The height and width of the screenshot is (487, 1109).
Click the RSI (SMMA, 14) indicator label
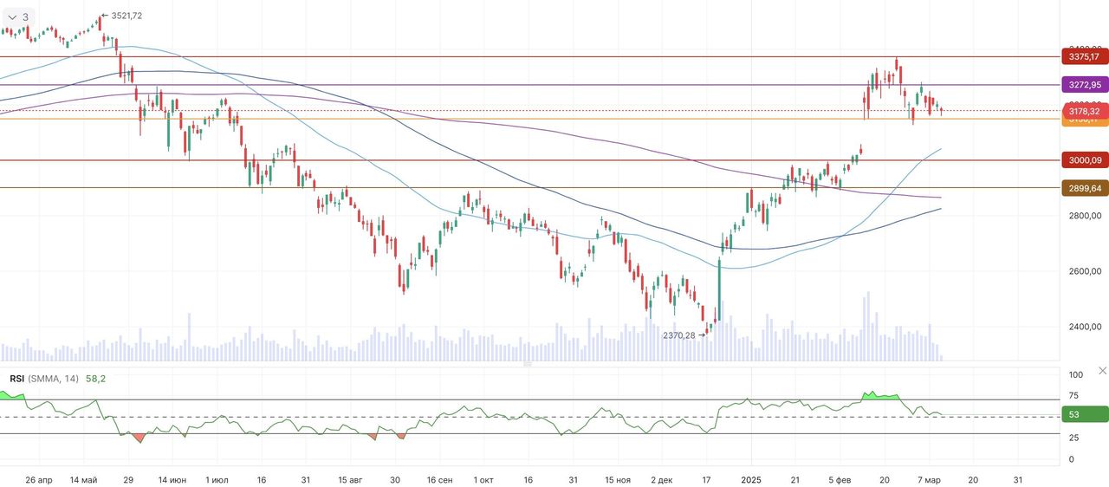(44, 379)
